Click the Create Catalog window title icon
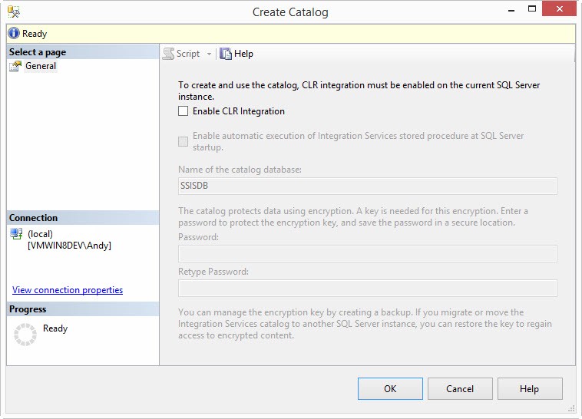 pyautogui.click(x=14, y=12)
